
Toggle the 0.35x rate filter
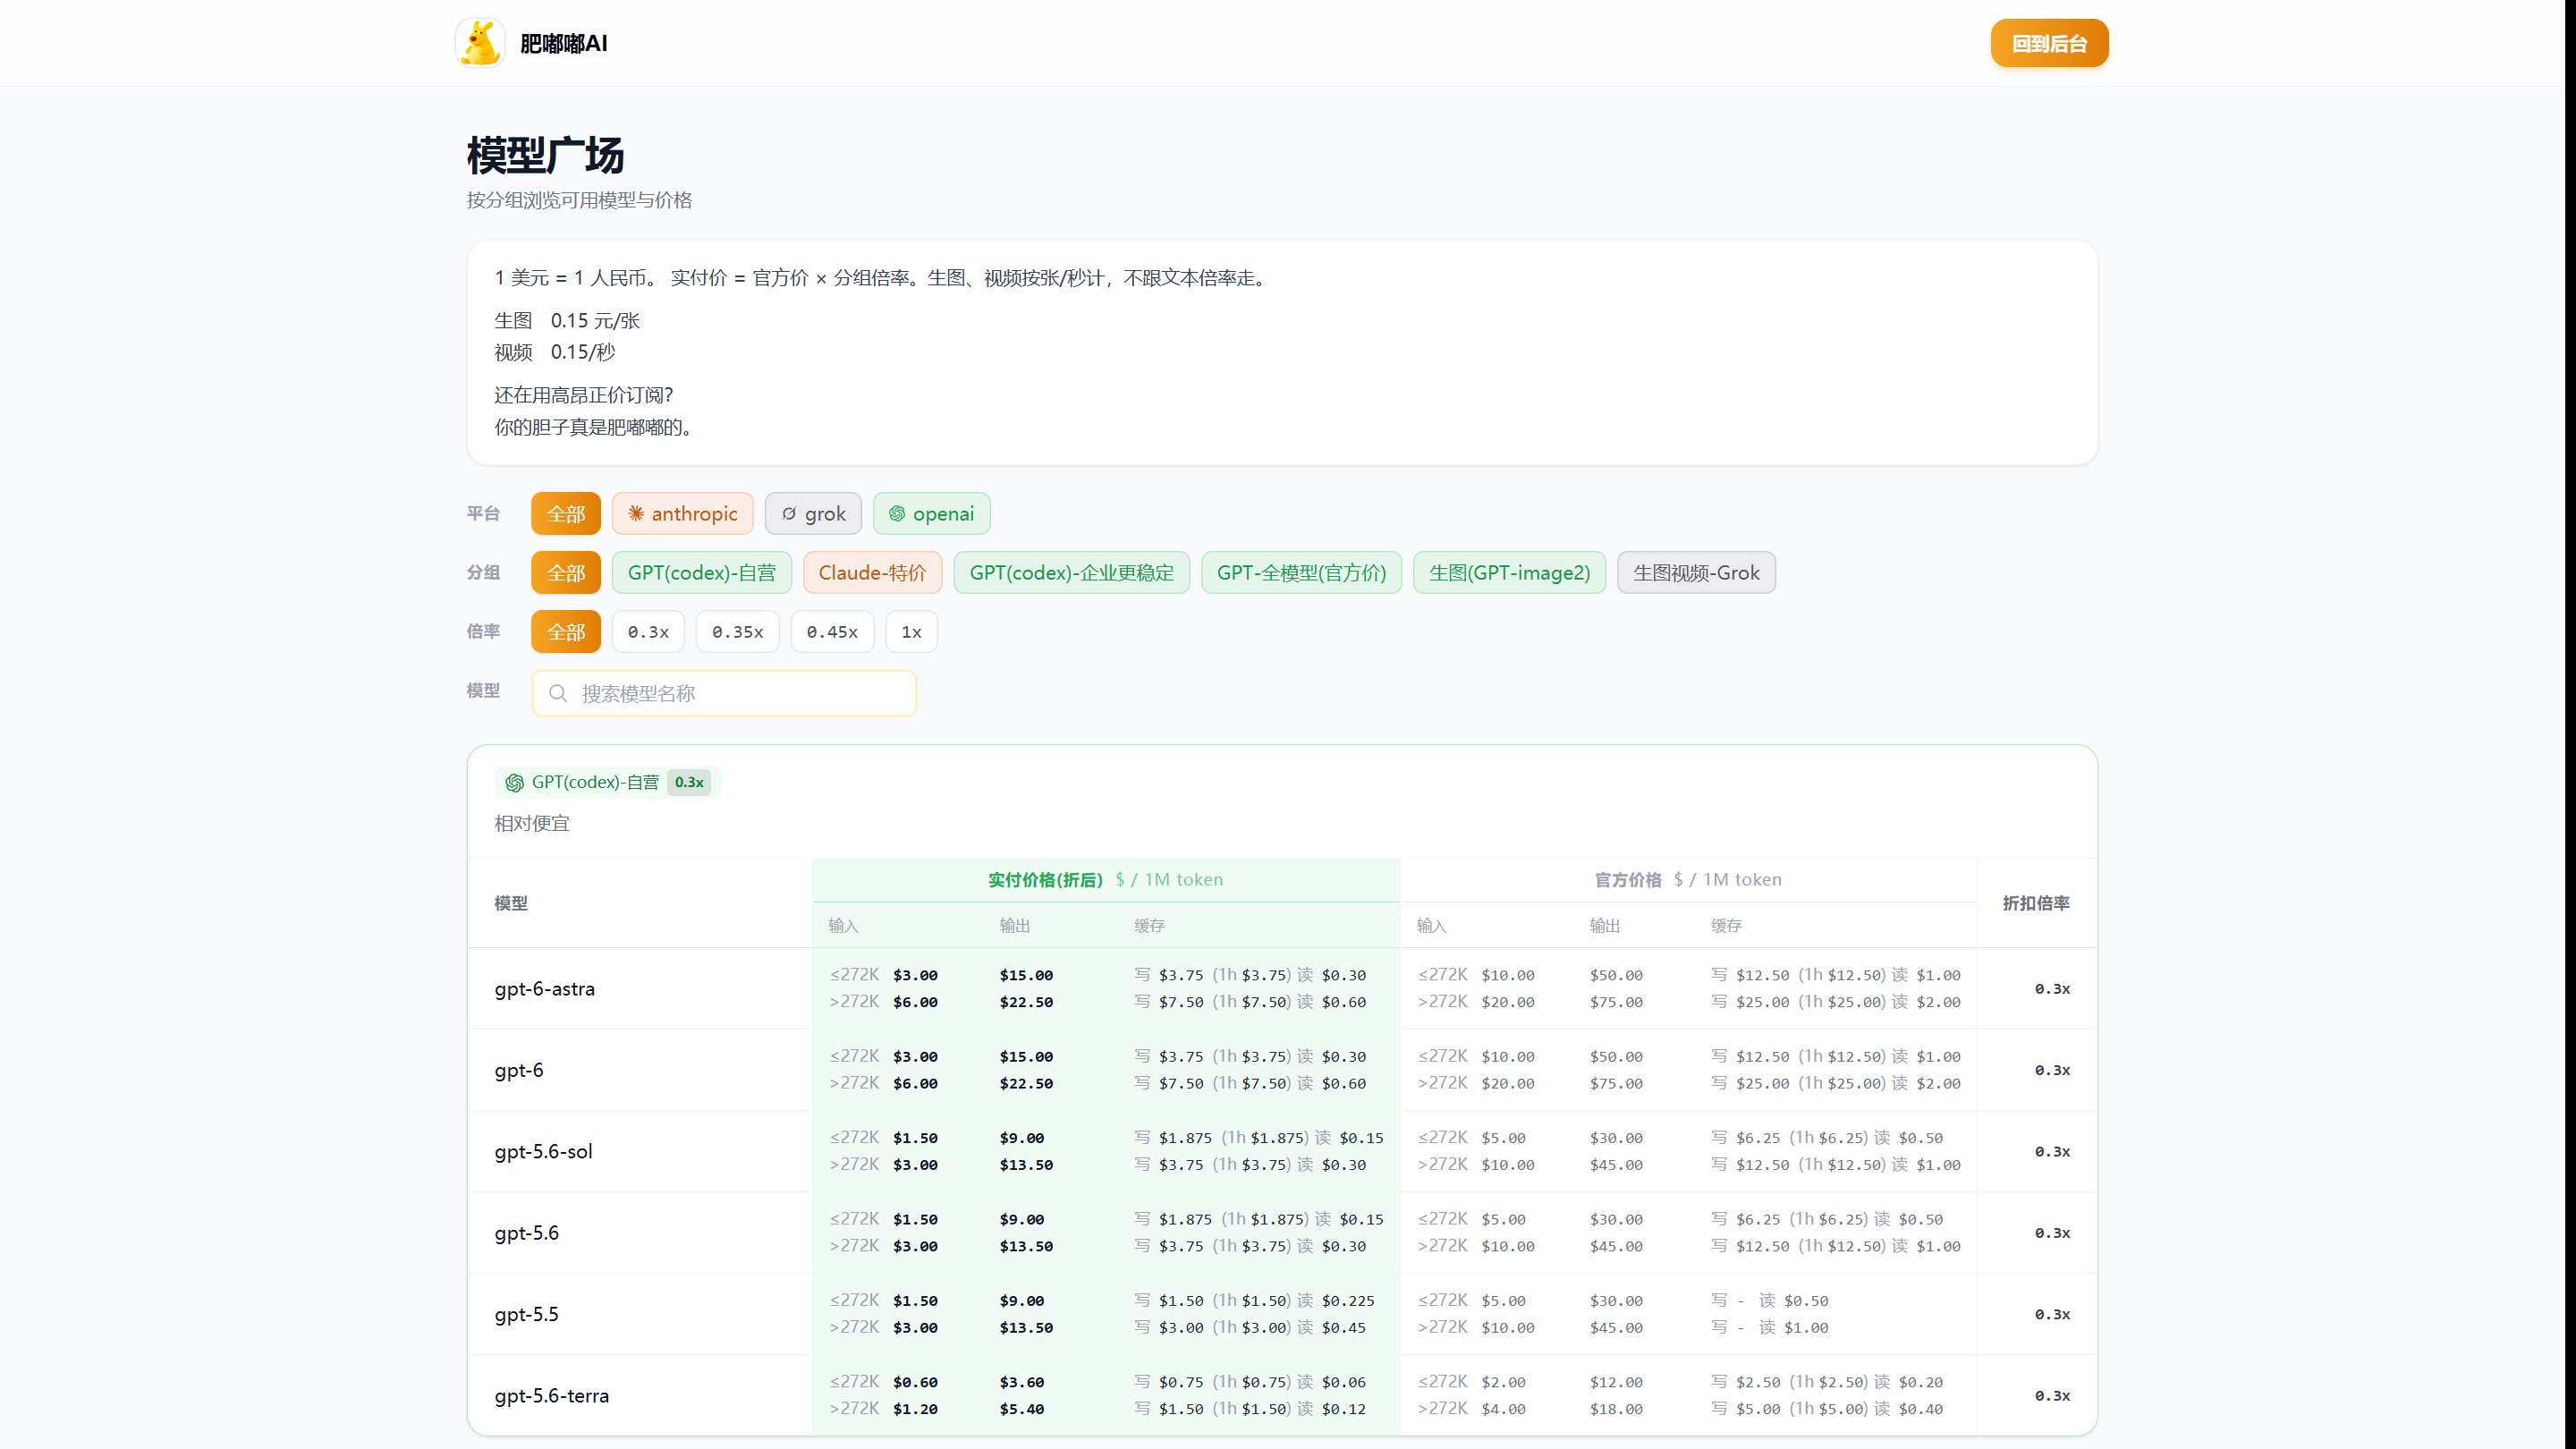click(737, 632)
